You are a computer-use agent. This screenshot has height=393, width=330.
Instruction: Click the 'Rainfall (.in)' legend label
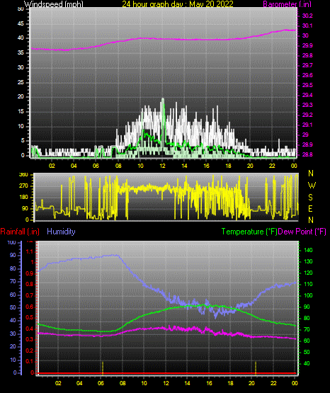(x=20, y=232)
